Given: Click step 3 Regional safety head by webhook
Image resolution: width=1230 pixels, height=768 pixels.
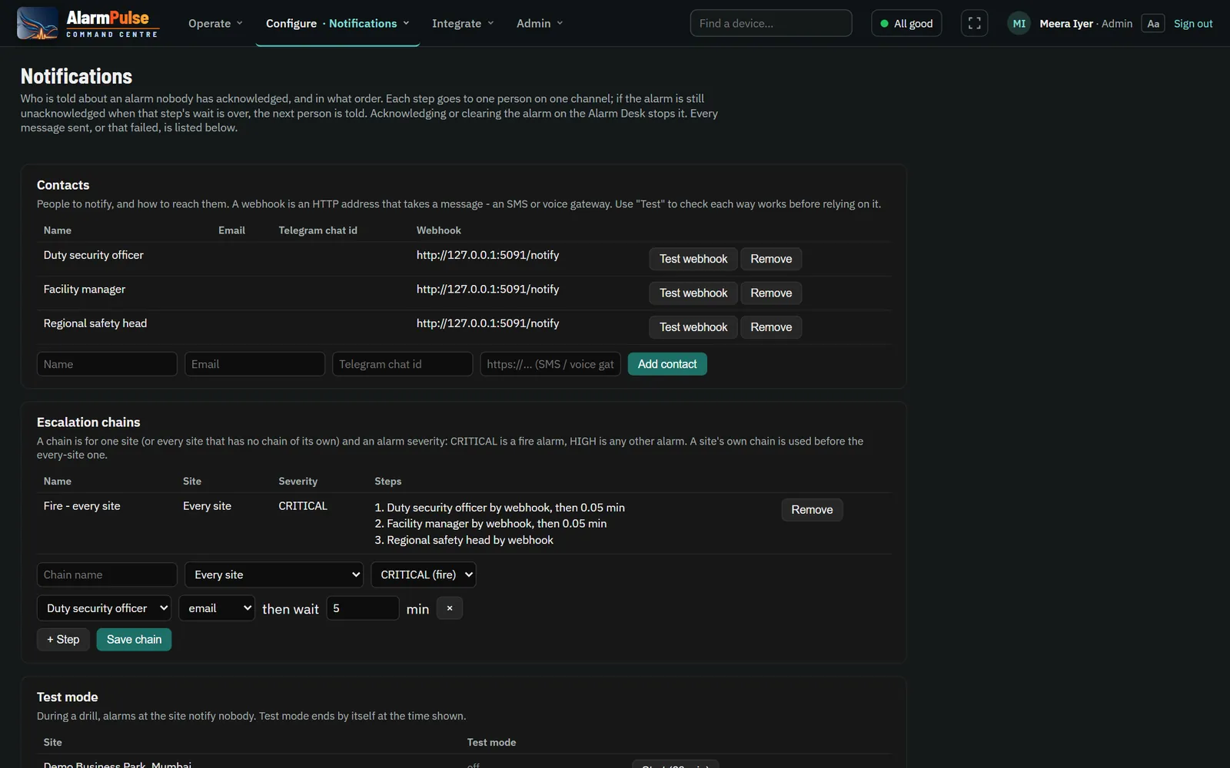Looking at the screenshot, I should click(x=464, y=540).
